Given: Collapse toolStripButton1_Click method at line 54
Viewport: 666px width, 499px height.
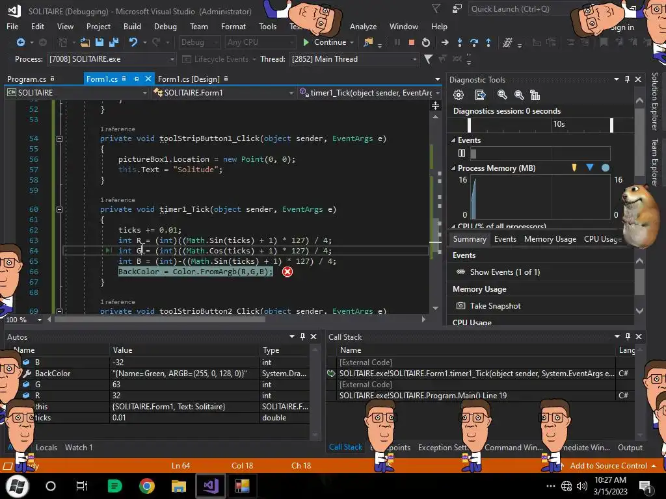Looking at the screenshot, I should point(59,139).
